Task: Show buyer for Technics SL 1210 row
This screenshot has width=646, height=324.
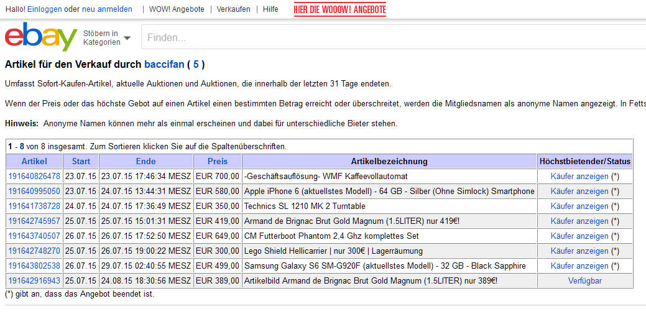Action: coord(579,206)
